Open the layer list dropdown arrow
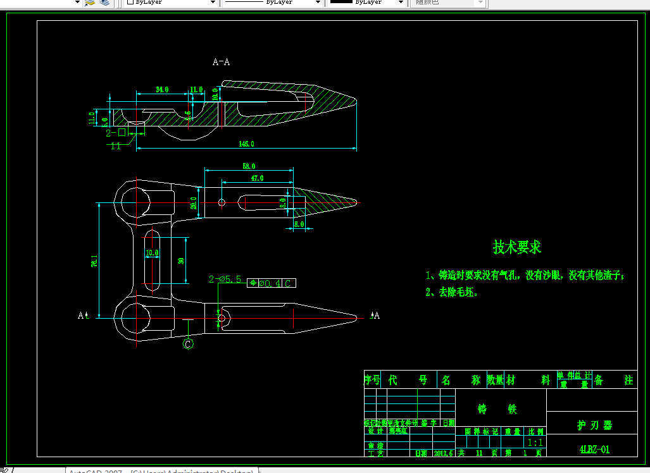This screenshot has width=650, height=473. click(77, 2)
